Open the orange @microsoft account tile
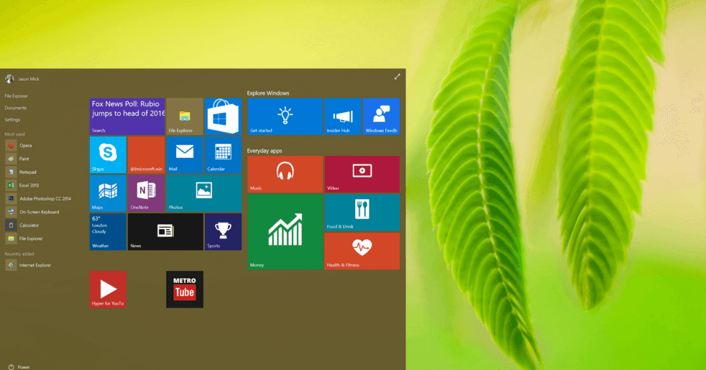 (147, 155)
